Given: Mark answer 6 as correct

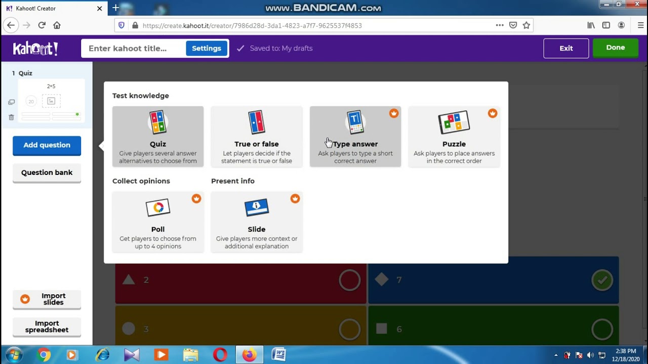Looking at the screenshot, I should pyautogui.click(x=602, y=329).
